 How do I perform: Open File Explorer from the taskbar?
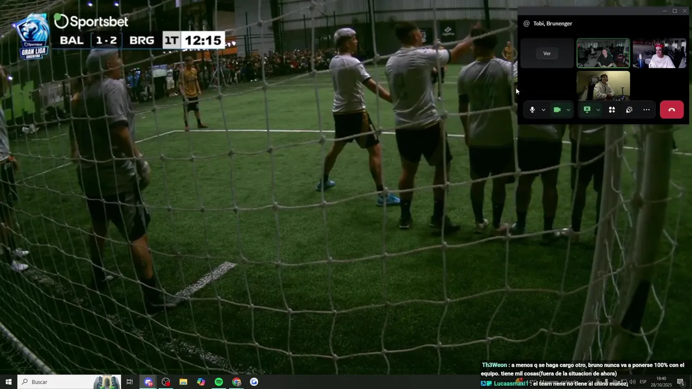183,382
